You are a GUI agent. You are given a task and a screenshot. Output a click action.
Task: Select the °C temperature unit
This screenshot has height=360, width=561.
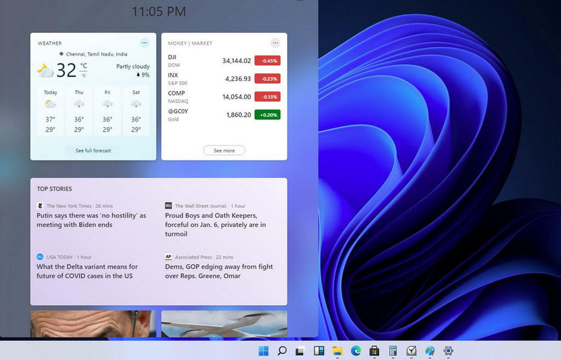tap(84, 66)
